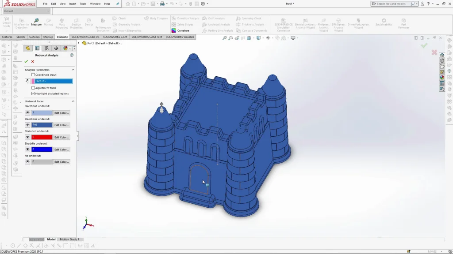
Task: Click the Measure tool in the ribbon
Action: tap(36, 22)
